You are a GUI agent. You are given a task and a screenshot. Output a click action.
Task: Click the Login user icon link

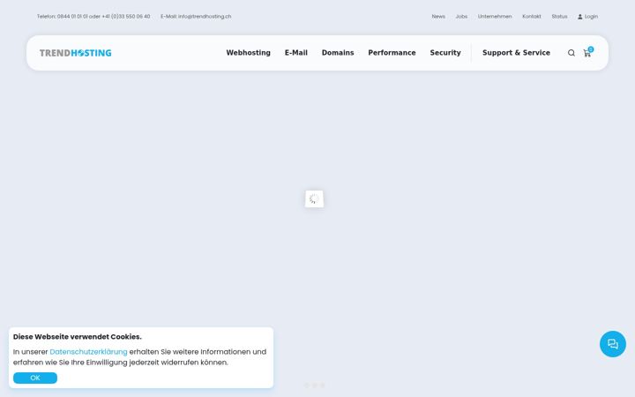(587, 17)
